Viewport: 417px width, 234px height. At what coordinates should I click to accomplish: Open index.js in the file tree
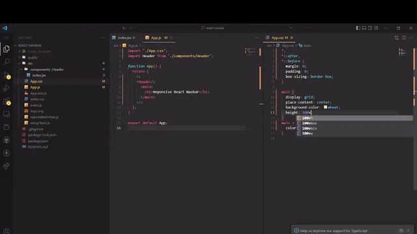[x=36, y=105]
